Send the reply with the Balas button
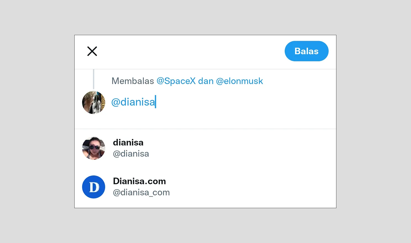 click(x=306, y=51)
